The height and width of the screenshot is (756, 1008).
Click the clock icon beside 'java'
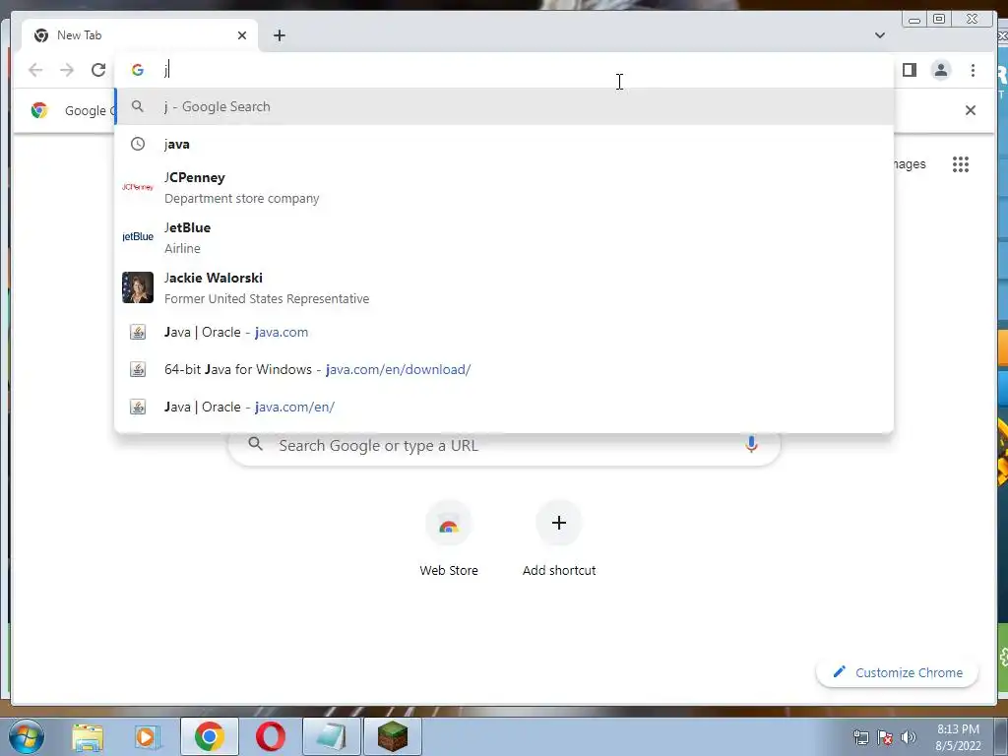[138, 144]
